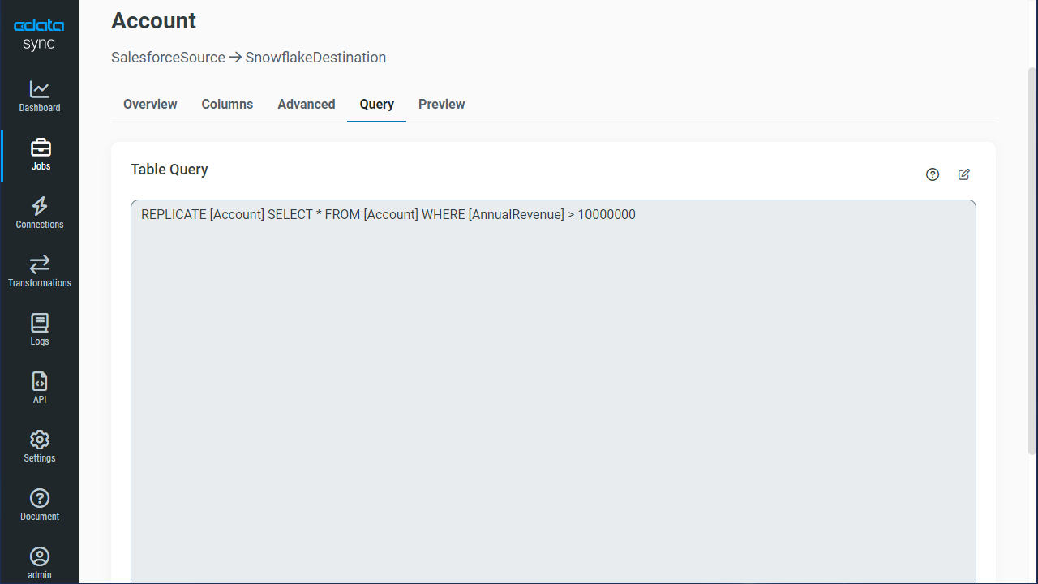
Task: Open the Preview tab
Action: click(x=441, y=105)
